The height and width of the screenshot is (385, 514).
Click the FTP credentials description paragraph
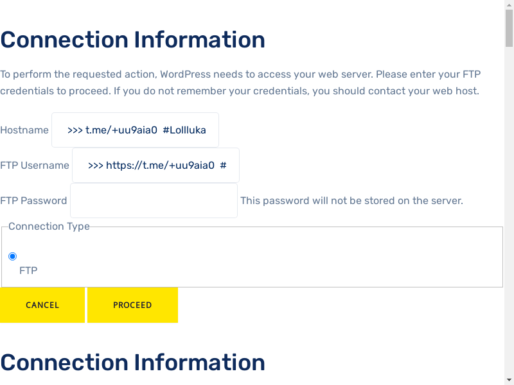tap(240, 82)
